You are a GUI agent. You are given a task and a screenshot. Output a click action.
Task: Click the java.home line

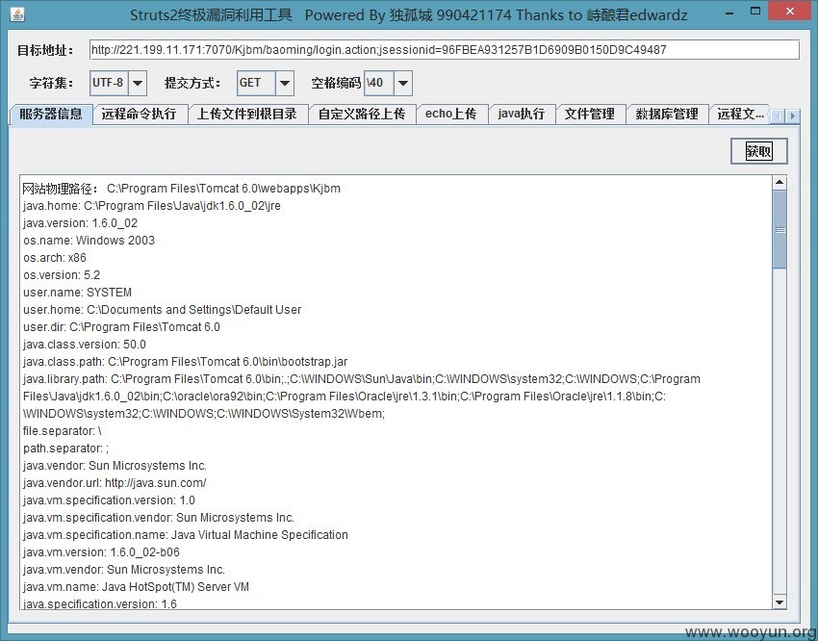coord(152,206)
